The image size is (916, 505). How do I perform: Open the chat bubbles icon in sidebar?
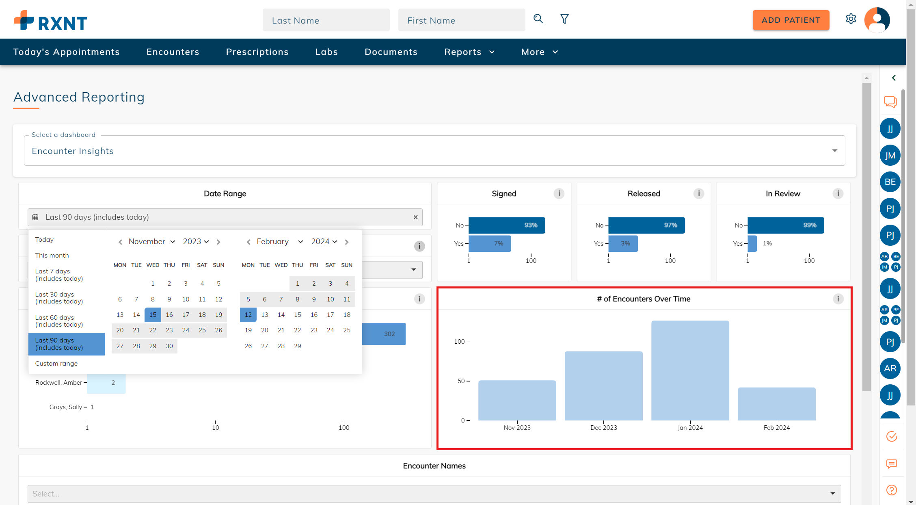click(x=890, y=102)
